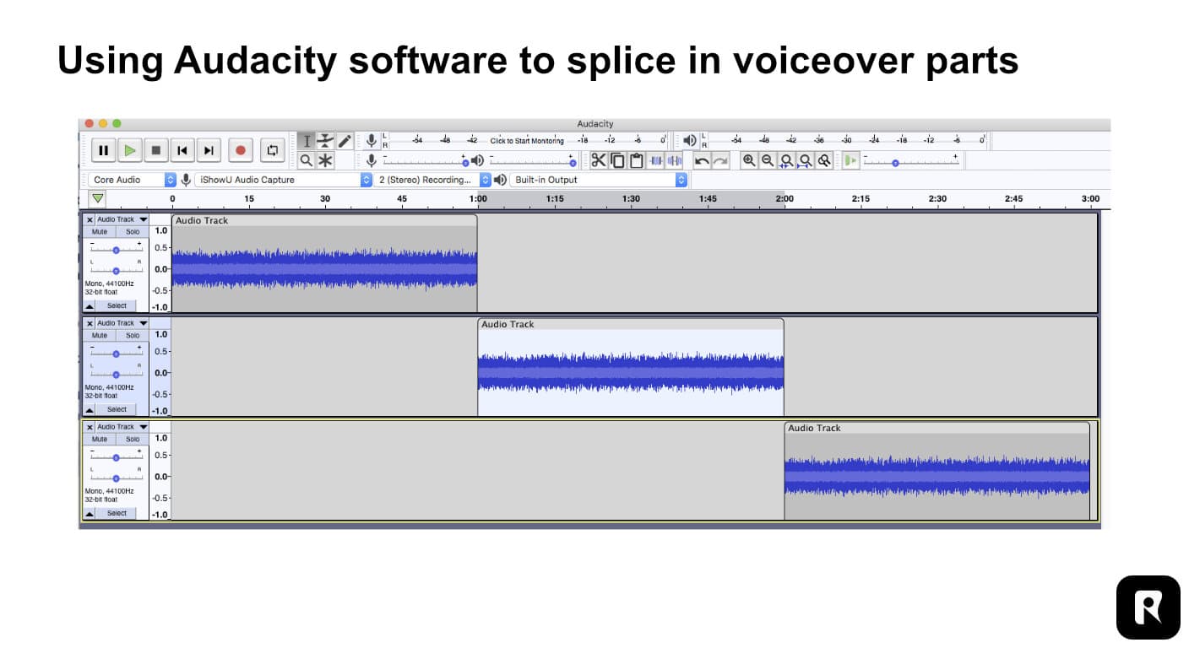Click Trim audio outside selection

coord(655,160)
